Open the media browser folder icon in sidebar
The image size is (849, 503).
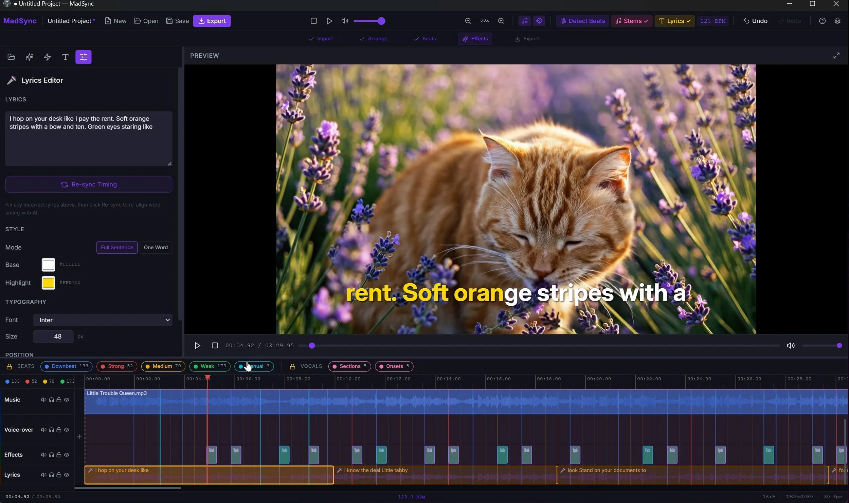[11, 57]
